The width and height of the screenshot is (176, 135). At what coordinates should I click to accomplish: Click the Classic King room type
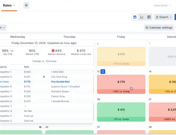point(58,96)
